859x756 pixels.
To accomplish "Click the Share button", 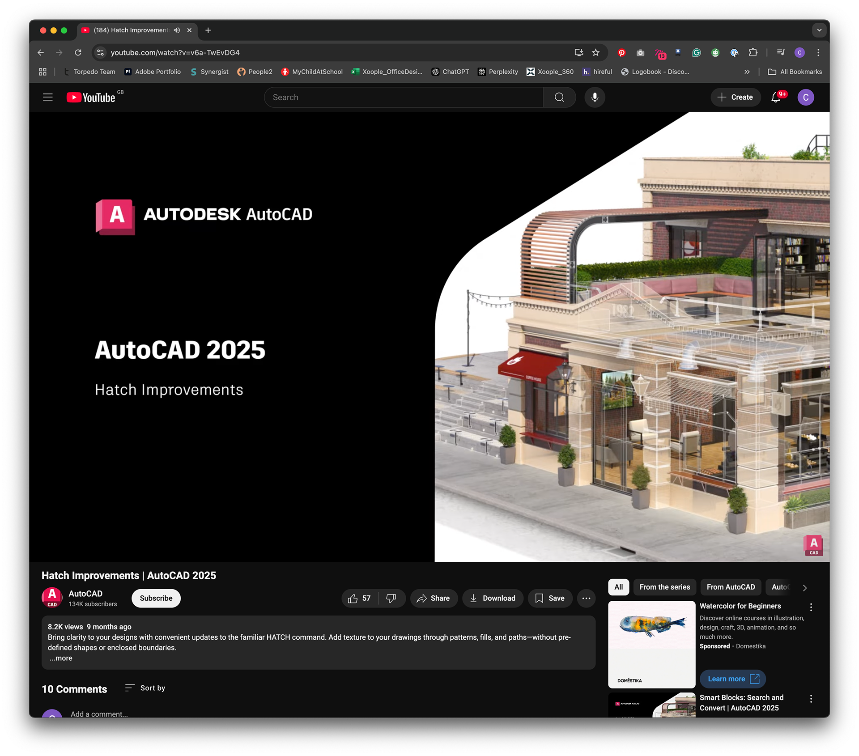I will point(434,598).
